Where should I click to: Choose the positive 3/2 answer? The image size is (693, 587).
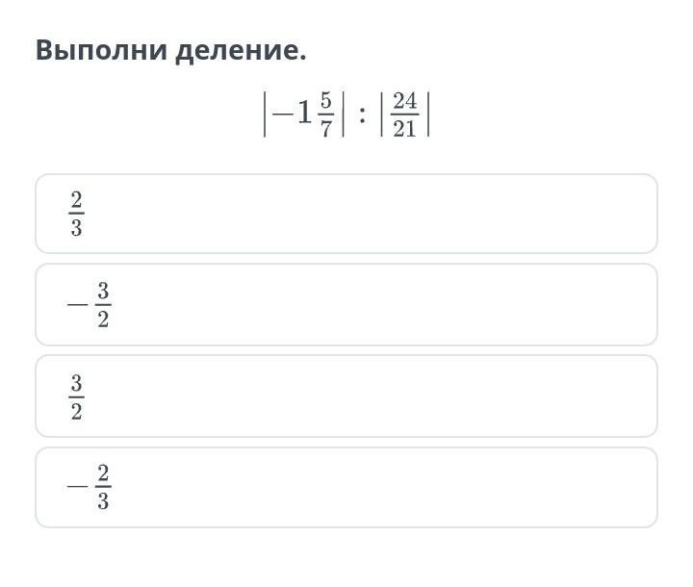(346, 396)
